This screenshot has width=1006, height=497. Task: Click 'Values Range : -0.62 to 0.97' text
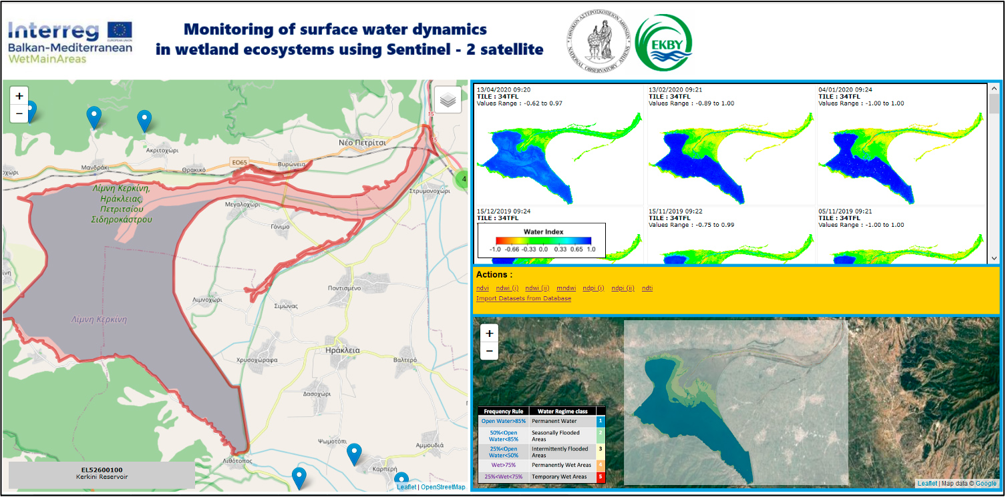519,103
